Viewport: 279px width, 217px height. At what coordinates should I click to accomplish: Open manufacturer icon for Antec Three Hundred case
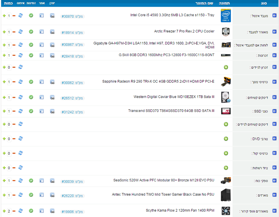52,195
